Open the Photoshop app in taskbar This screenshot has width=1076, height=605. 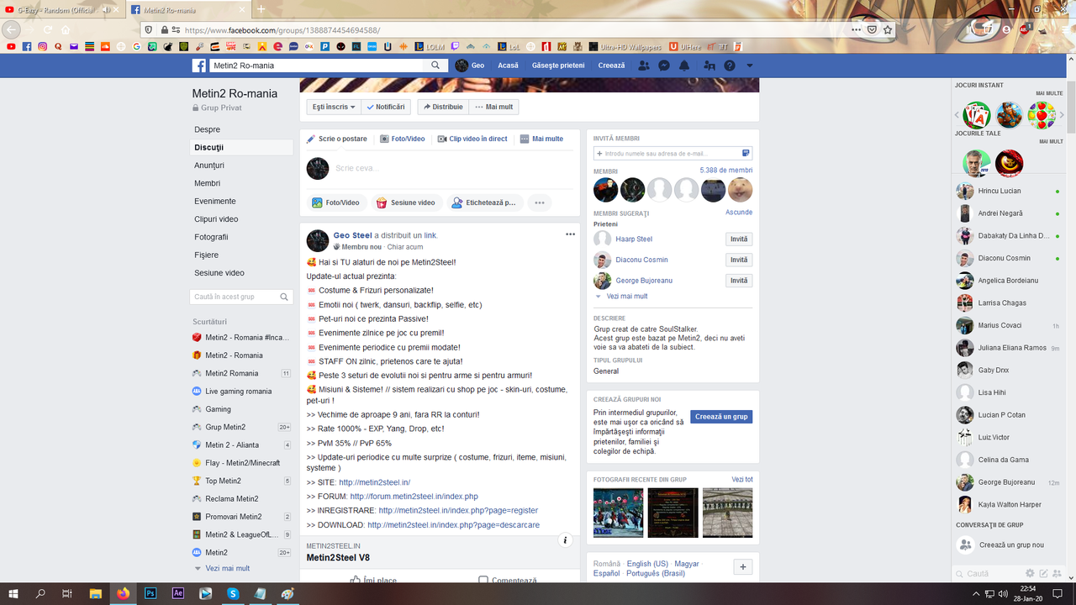tap(150, 593)
